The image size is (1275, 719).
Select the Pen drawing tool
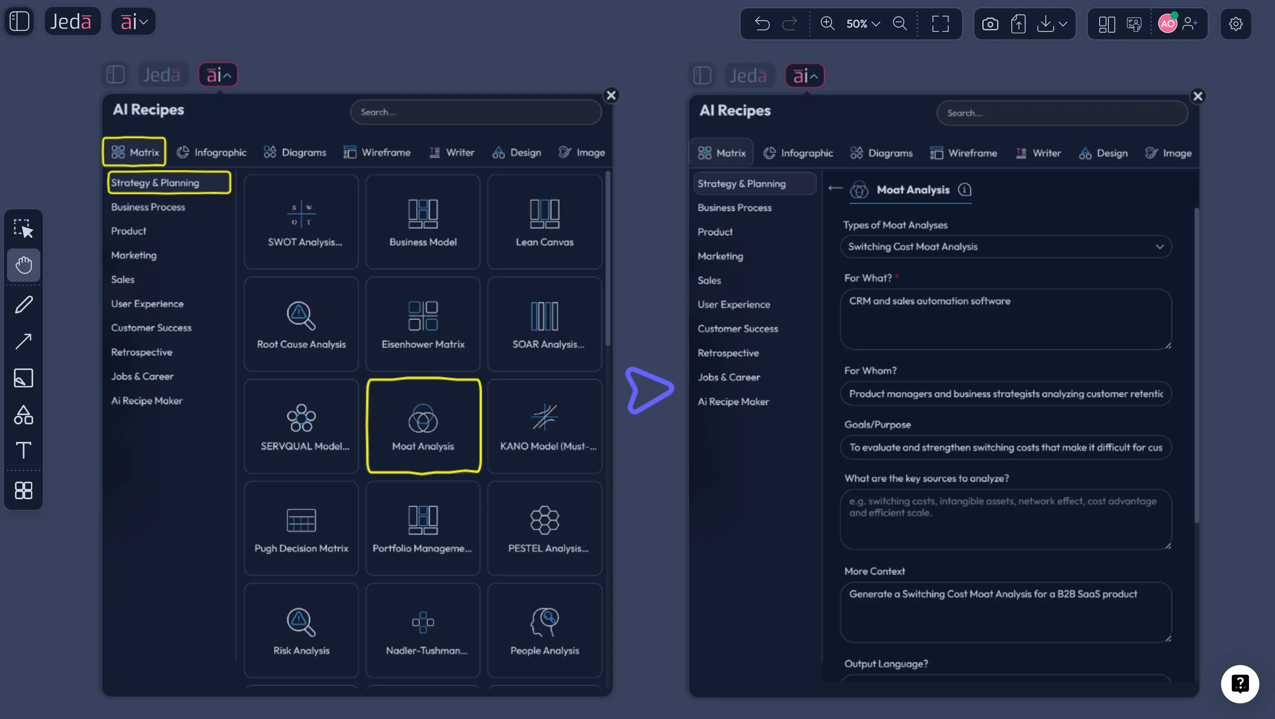pos(23,304)
